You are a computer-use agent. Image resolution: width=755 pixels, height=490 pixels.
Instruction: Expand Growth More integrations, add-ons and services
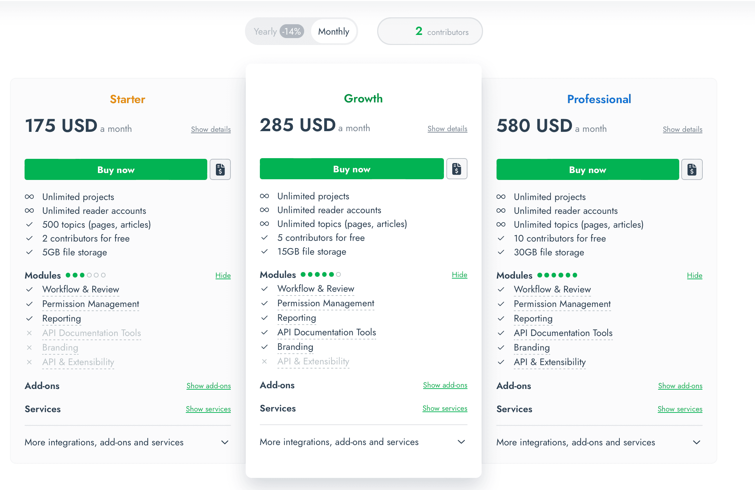[x=461, y=442]
